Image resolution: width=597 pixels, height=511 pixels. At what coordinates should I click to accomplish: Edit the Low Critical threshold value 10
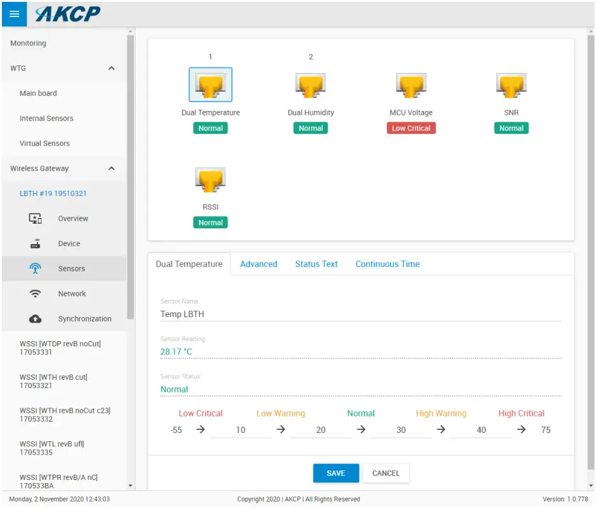[x=240, y=430]
